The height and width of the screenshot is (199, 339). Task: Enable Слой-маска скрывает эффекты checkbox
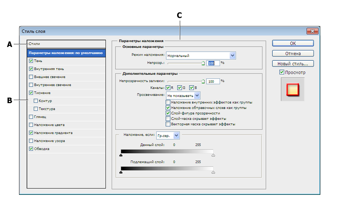pos(168,118)
